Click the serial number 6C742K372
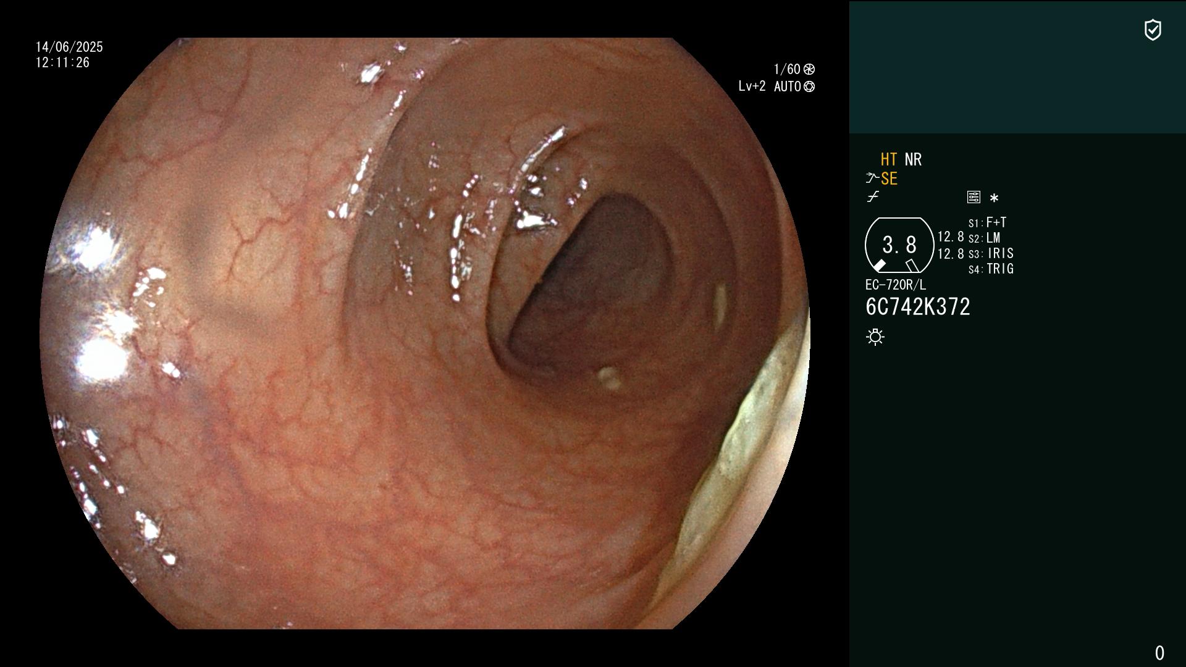The height and width of the screenshot is (667, 1186). point(918,307)
